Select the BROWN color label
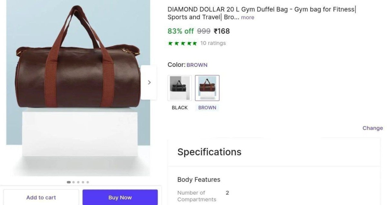This screenshot has width=387, height=205. pyautogui.click(x=207, y=108)
